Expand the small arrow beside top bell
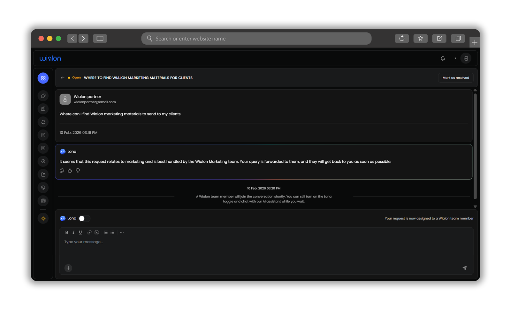 [455, 58]
